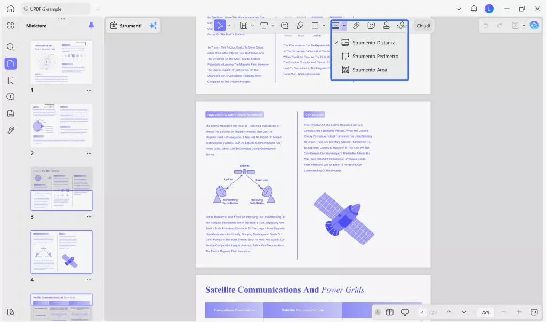The image size is (546, 322).
Task: Expand the title bar chevron dropdown
Action: pyautogui.click(x=459, y=9)
